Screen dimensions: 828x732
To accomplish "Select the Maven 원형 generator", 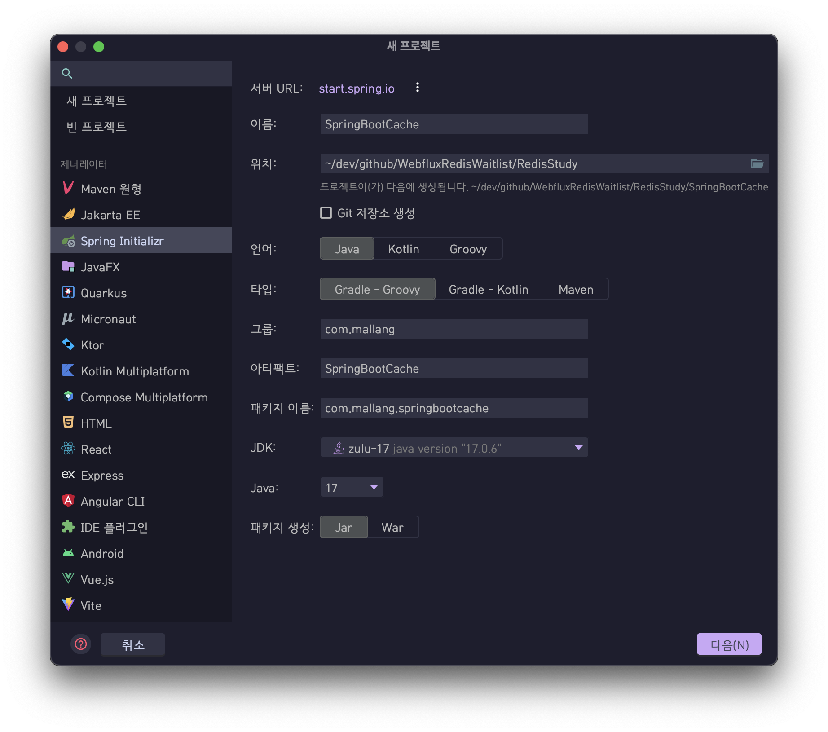I will click(141, 189).
